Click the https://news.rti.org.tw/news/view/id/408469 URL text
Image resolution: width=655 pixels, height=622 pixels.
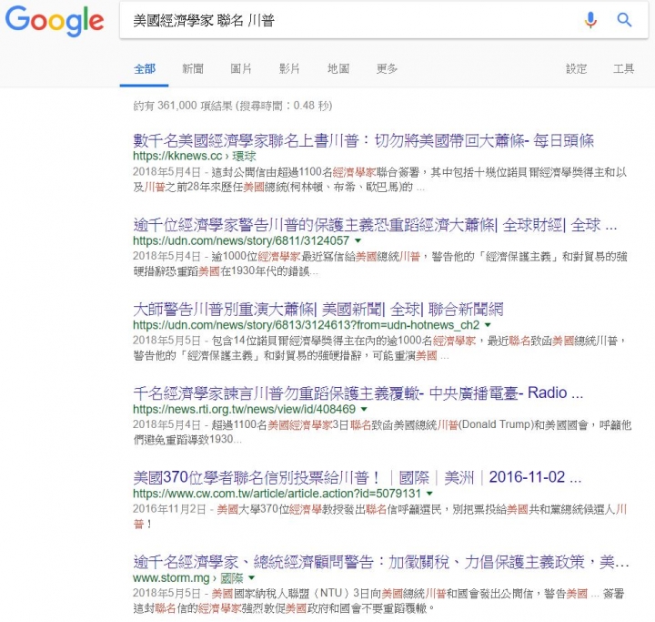245,409
